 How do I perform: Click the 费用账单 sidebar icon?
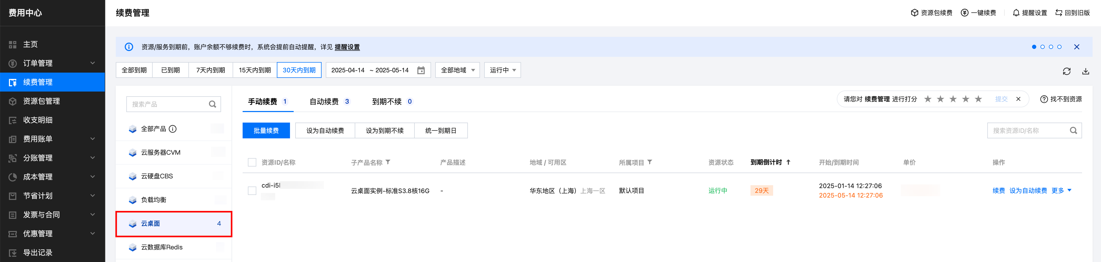pyautogui.click(x=13, y=139)
